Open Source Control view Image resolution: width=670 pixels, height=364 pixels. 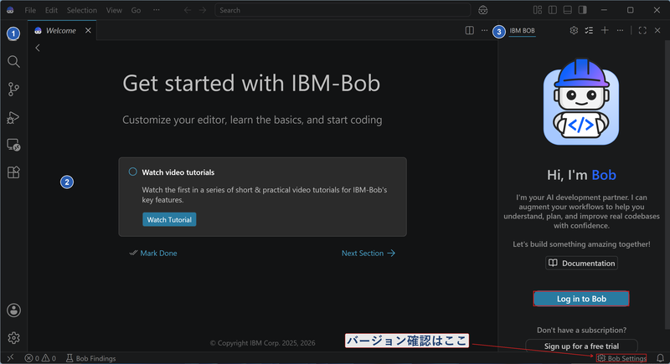click(x=13, y=90)
